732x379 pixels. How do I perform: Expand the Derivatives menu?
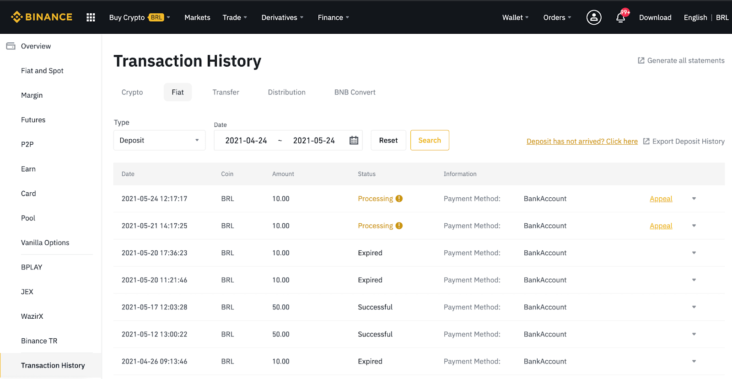pos(282,17)
